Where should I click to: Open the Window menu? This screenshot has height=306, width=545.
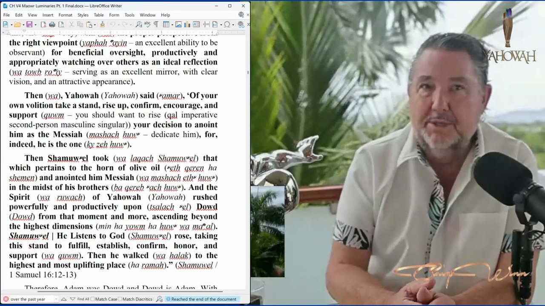pyautogui.click(x=148, y=15)
